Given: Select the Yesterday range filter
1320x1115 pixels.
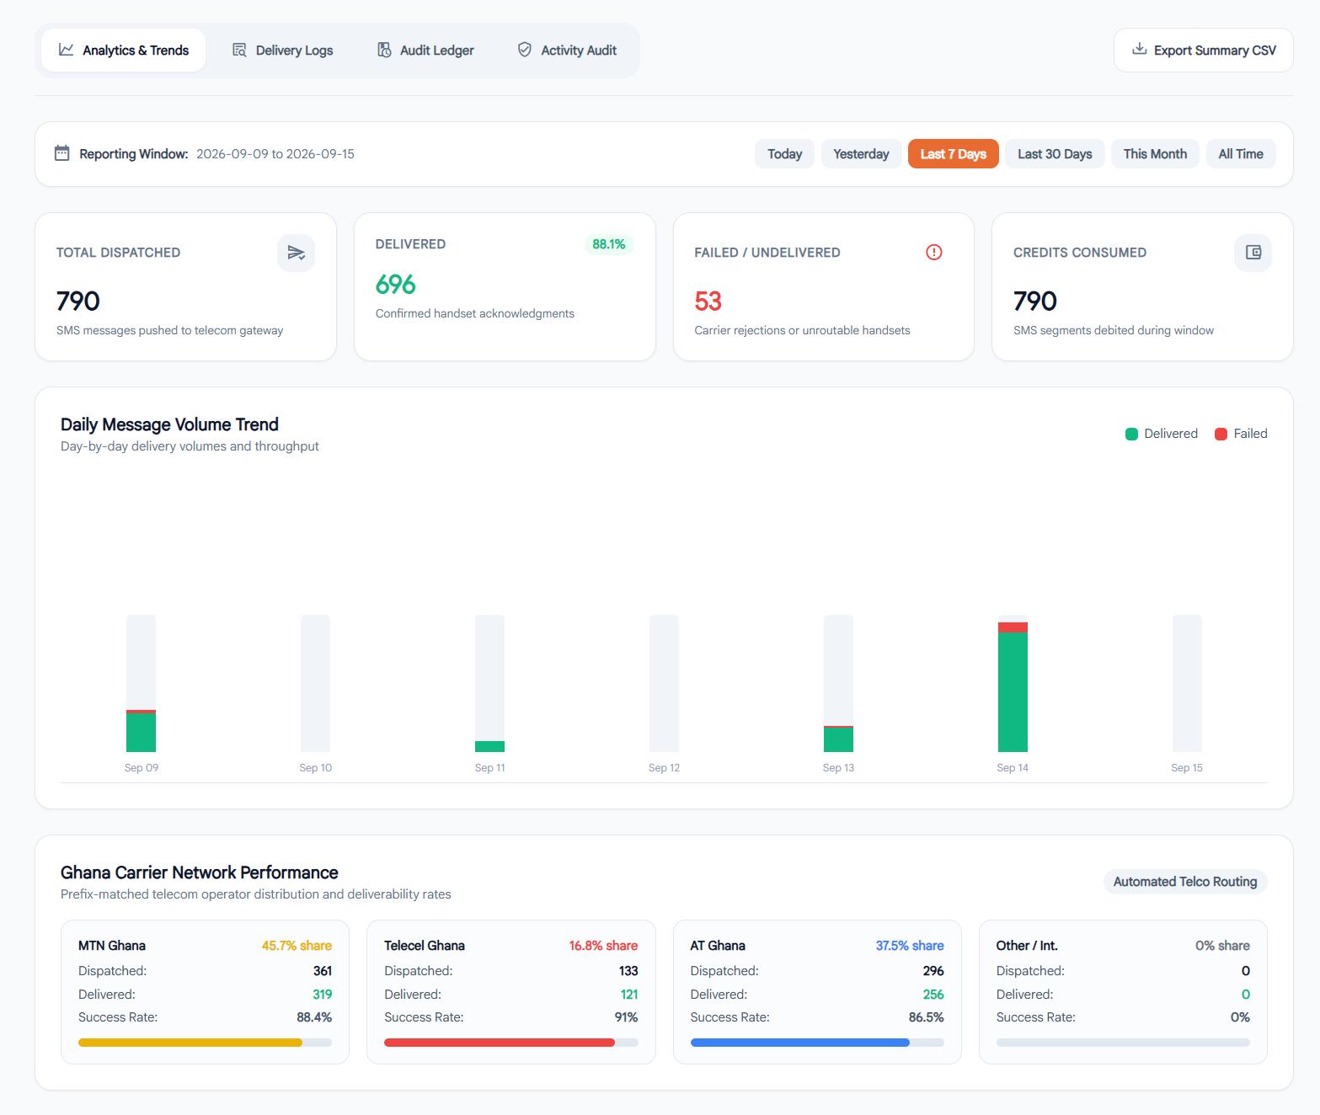Looking at the screenshot, I should point(861,154).
